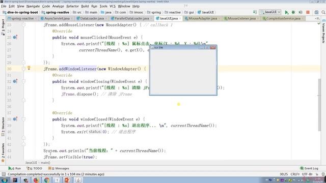Viewport: 326px width, 183px height.
Task: Click spring-reactive in the navigation bar
Action: (x=56, y=12)
